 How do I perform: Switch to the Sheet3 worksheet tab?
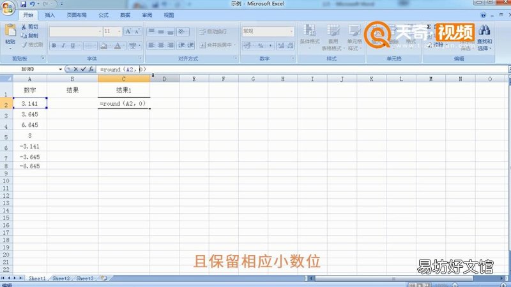(85, 278)
